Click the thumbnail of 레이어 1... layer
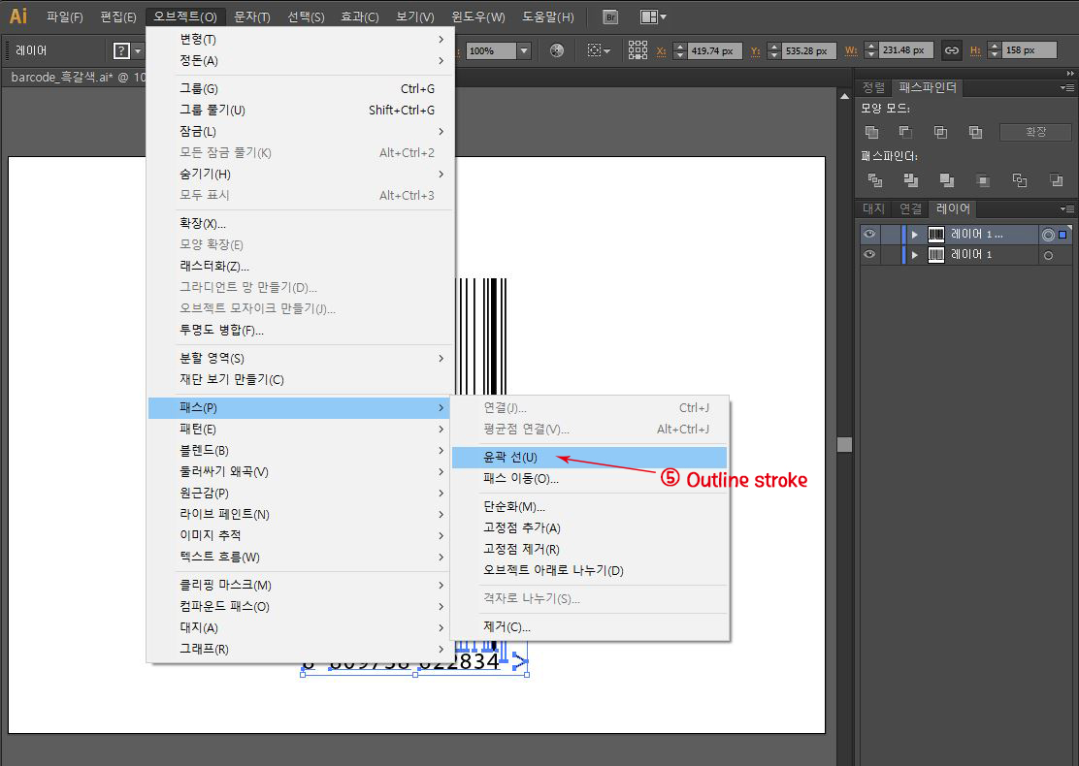 935,235
